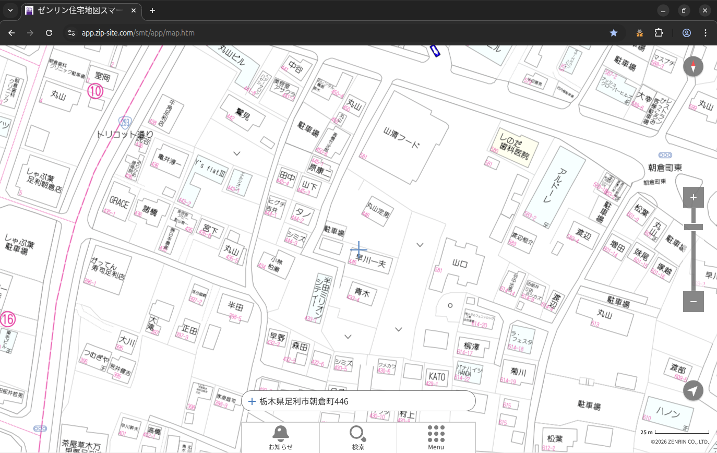The width and height of the screenshot is (717, 453).
Task: Open the Chrome three-dot menu
Action: click(x=706, y=33)
